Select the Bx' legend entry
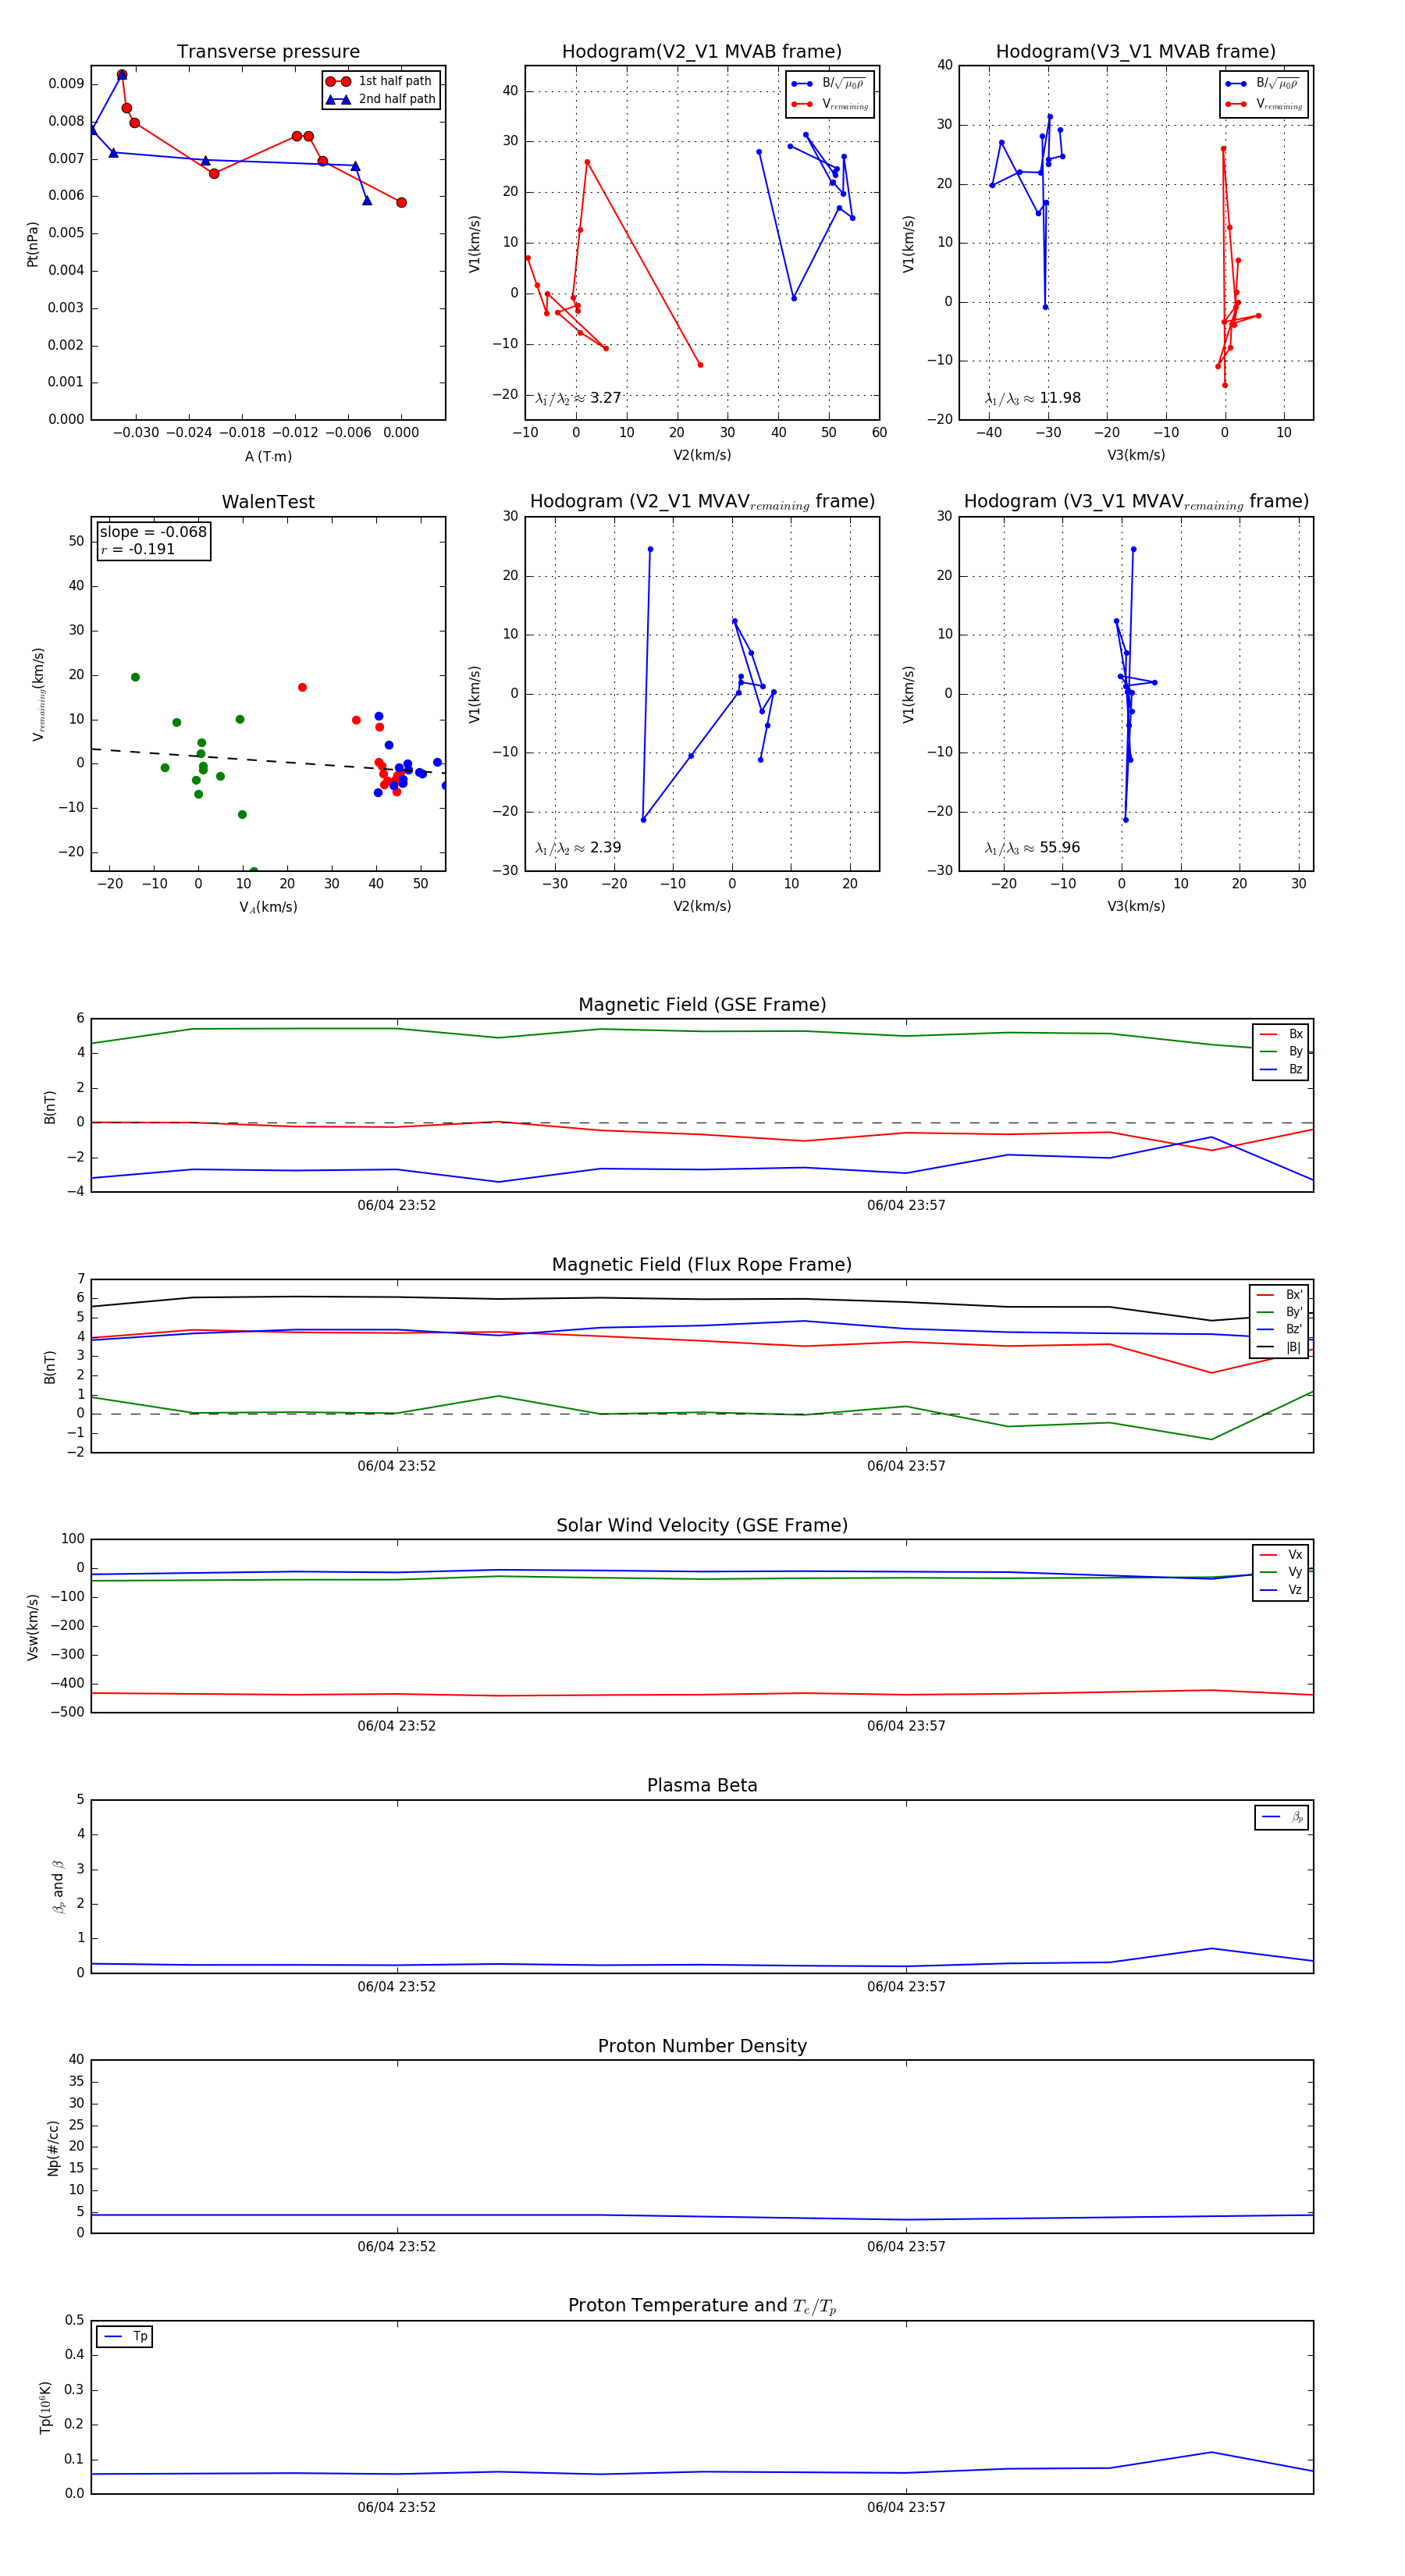The image size is (1405, 2576). pyautogui.click(x=1279, y=1295)
